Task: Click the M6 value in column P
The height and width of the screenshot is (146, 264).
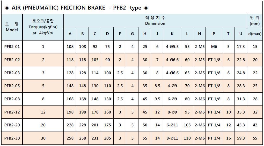Action: tap(214, 47)
